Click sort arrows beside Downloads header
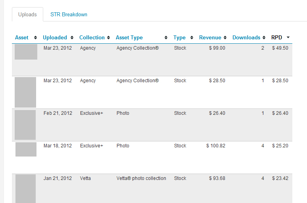 [264, 37]
